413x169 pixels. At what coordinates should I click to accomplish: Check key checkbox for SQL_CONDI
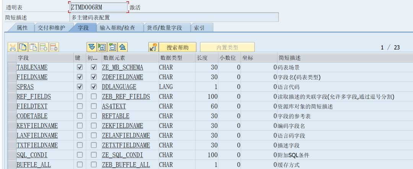(80, 155)
